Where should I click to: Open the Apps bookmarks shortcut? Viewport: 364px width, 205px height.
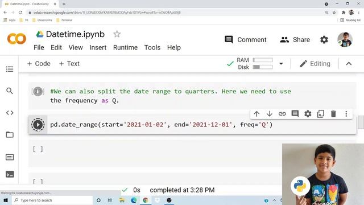[x=10, y=20]
